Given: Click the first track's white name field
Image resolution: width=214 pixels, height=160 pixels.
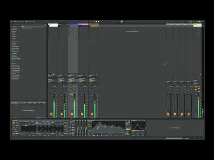Looking at the screenshot, I should pos(53,24).
